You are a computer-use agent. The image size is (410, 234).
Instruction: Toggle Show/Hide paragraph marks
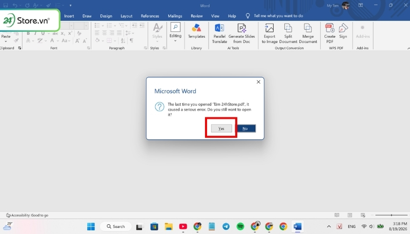click(x=132, y=40)
